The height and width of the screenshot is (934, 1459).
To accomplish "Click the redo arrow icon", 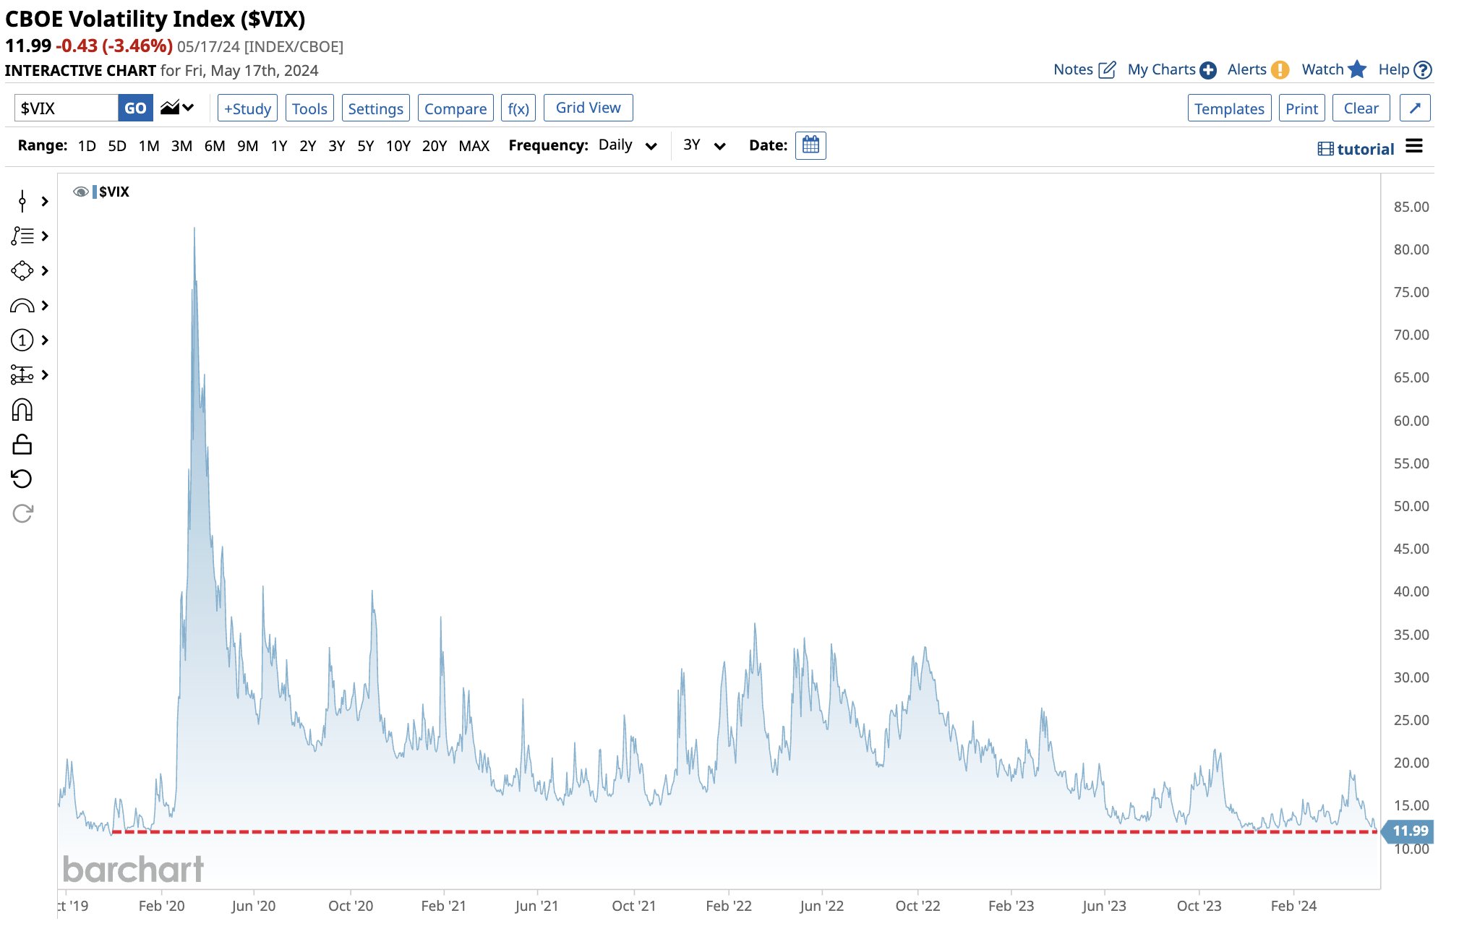I will point(22,513).
